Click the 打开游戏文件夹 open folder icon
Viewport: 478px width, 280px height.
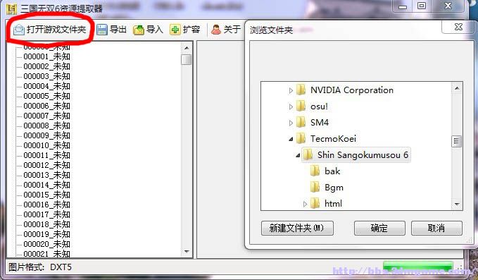tap(18, 30)
